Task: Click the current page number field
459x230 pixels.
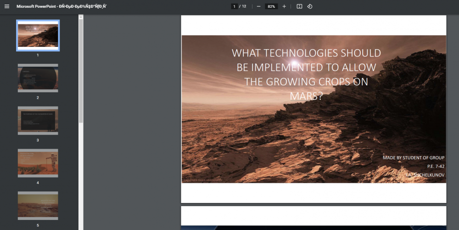Action: (234, 6)
